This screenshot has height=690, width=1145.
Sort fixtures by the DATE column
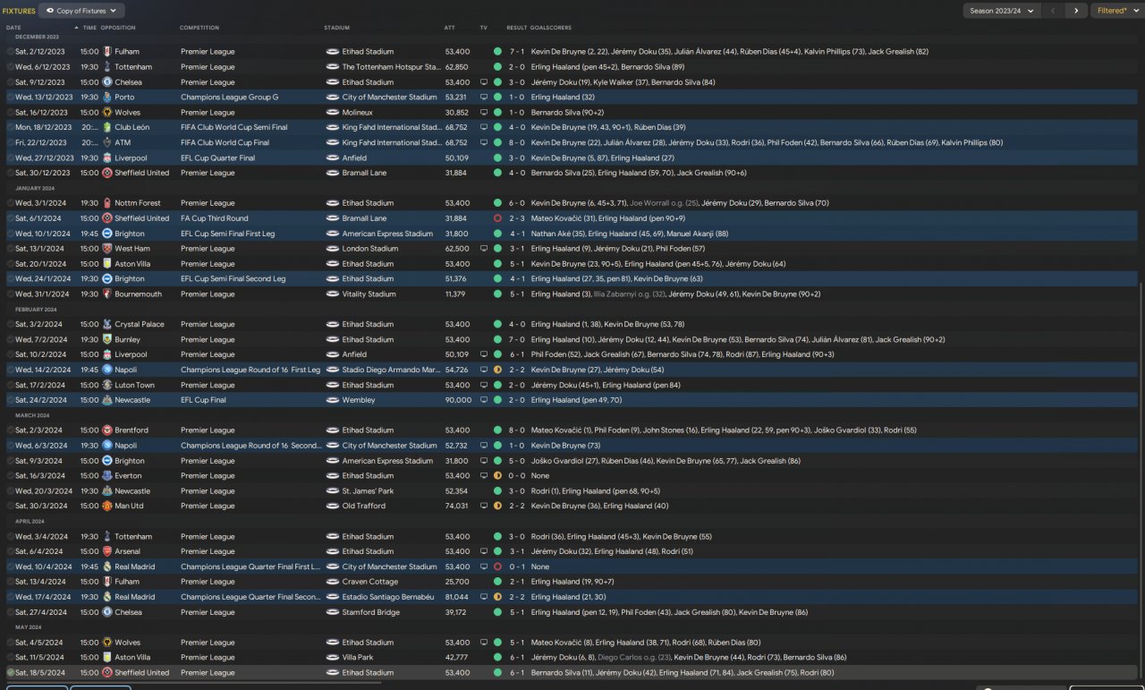click(13, 28)
